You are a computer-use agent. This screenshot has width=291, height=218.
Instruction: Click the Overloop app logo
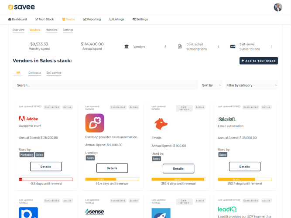pos(95,123)
